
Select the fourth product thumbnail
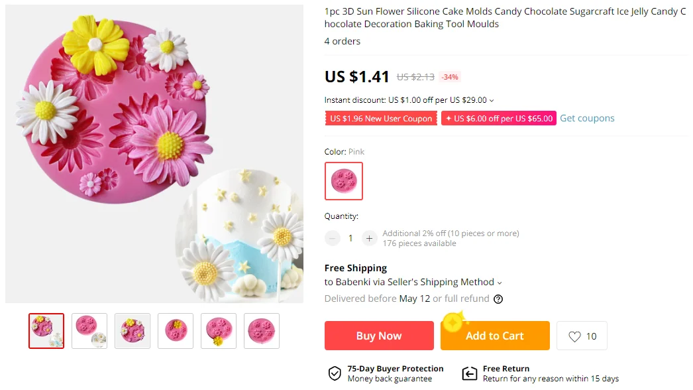(176, 331)
